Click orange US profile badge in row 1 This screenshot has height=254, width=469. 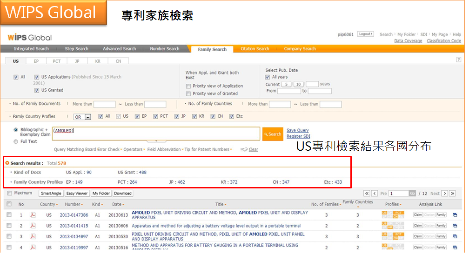[384, 213]
